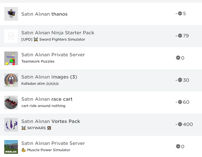The image size is (202, 157).
Task: Open the images (3) item link
Action: (x=64, y=77)
